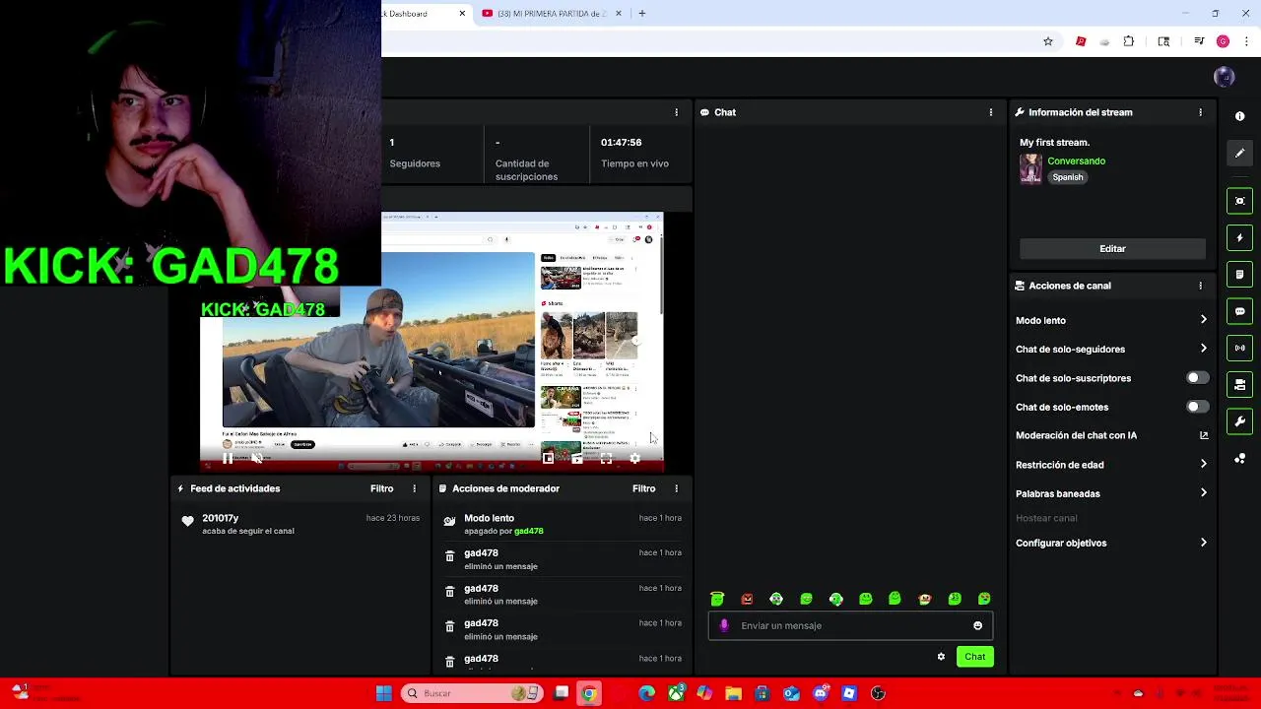This screenshot has width=1261, height=709.
Task: Click the preview video fullscreen icon
Action: point(606,458)
